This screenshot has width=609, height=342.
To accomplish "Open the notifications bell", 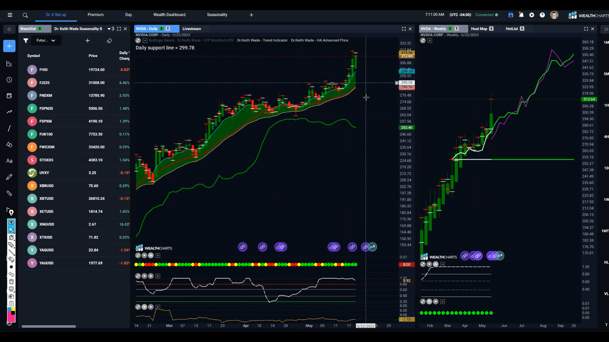I will 521,15.
